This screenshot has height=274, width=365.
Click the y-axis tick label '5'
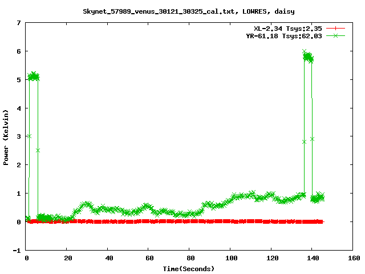tap(19, 80)
